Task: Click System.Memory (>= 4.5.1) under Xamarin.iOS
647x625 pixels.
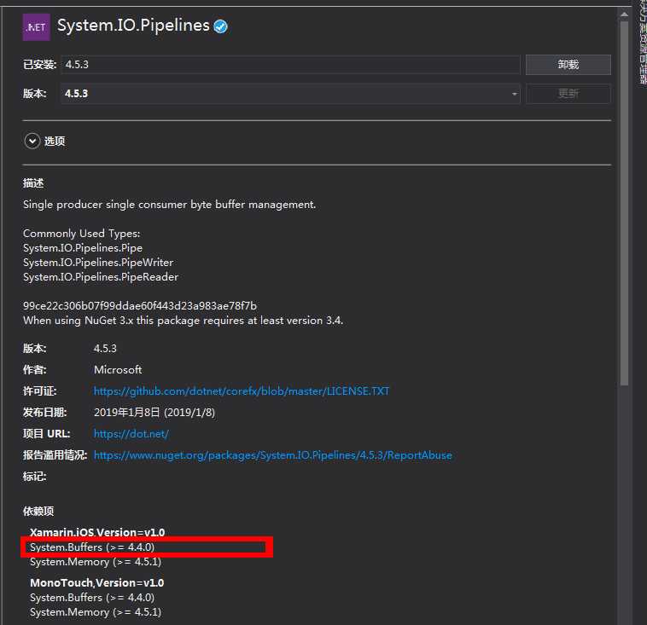Action: coord(96,562)
